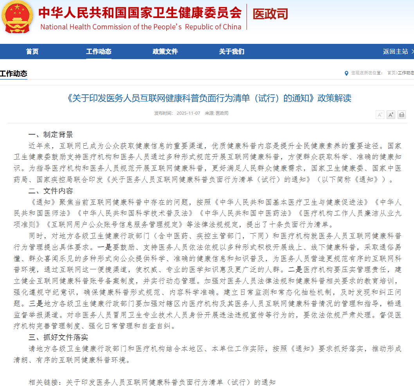Screen dimensions: 414x386
Task: Decrease article font size with A- icon
Action: tap(380, 115)
